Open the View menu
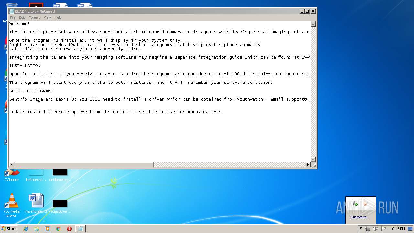 (x=47, y=17)
